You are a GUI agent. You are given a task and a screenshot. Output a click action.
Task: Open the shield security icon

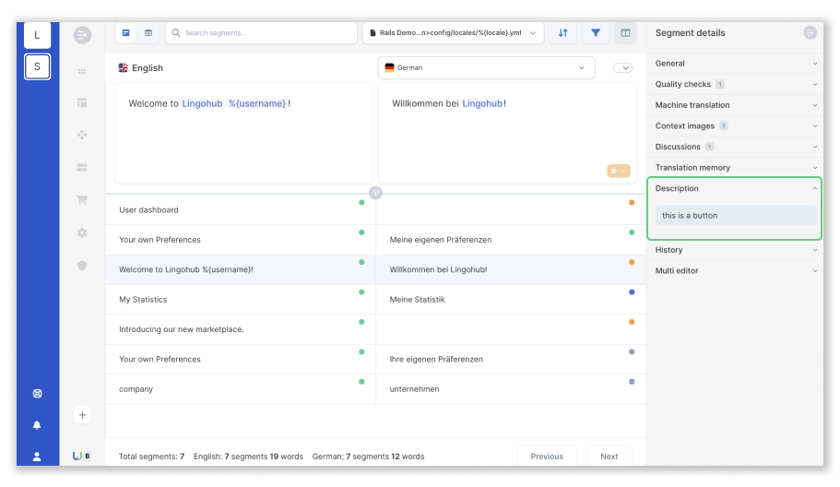82,266
